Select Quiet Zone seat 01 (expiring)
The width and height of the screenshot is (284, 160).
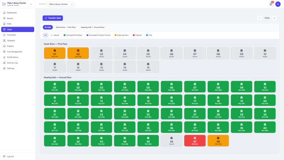click(x=55, y=53)
